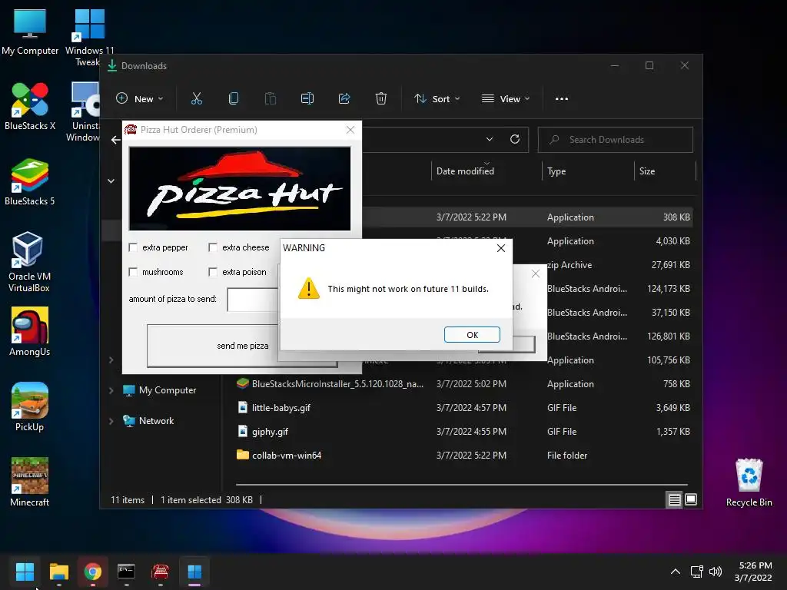Check the mushrooms checkbox
The image size is (787, 590).
[133, 272]
